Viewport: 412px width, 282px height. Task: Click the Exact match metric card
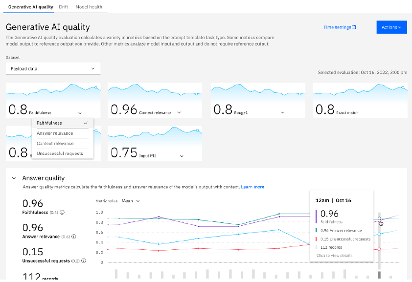tap(360, 100)
